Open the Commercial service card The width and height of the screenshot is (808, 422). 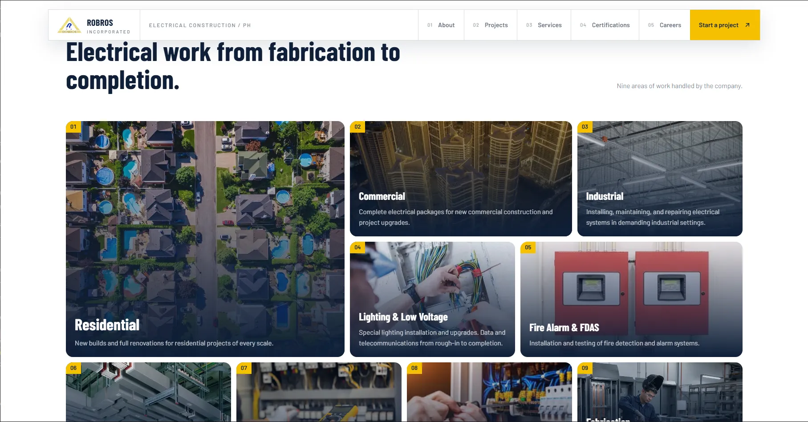point(461,179)
